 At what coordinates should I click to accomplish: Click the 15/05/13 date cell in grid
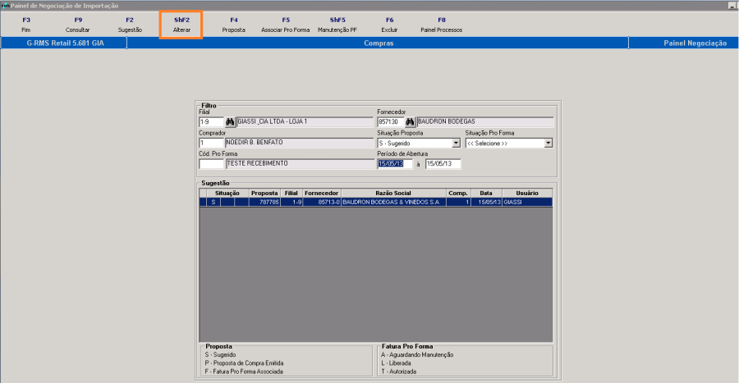tap(486, 202)
